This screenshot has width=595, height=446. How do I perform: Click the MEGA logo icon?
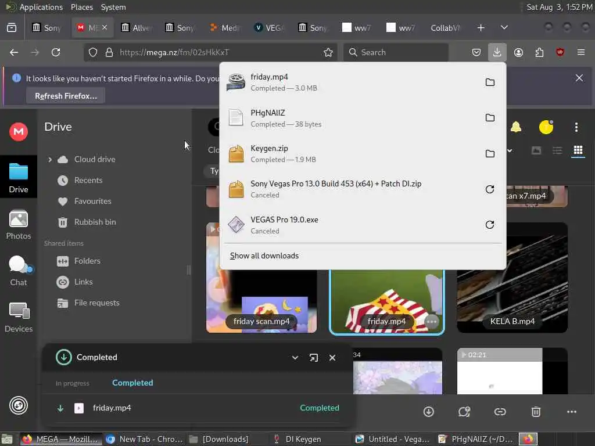pos(18,132)
